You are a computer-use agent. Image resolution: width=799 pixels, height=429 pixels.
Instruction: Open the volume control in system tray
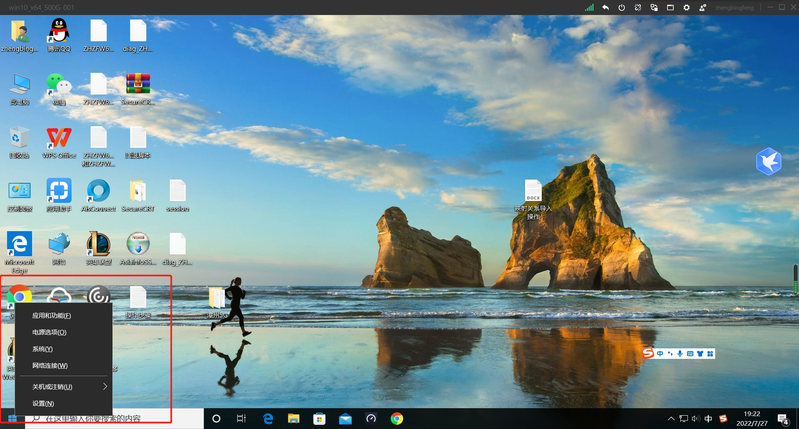coord(696,419)
